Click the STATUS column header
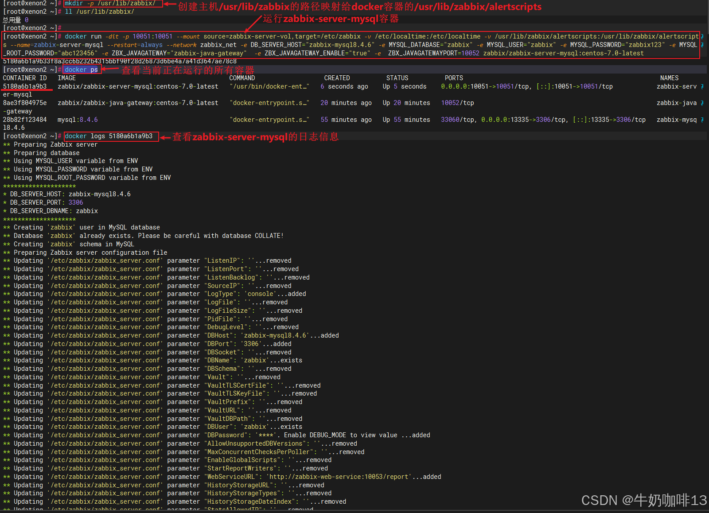Image resolution: width=709 pixels, height=513 pixels. point(397,78)
